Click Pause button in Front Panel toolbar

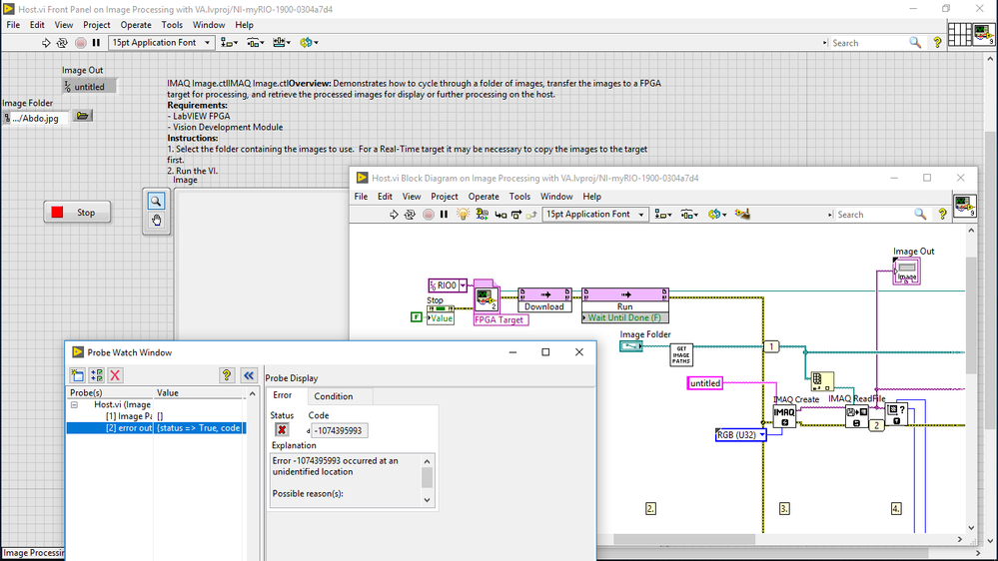pyautogui.click(x=96, y=43)
